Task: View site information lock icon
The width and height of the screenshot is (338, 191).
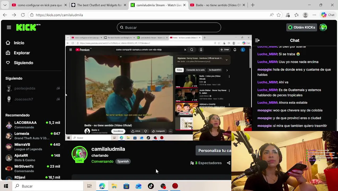Action: pos(32,15)
